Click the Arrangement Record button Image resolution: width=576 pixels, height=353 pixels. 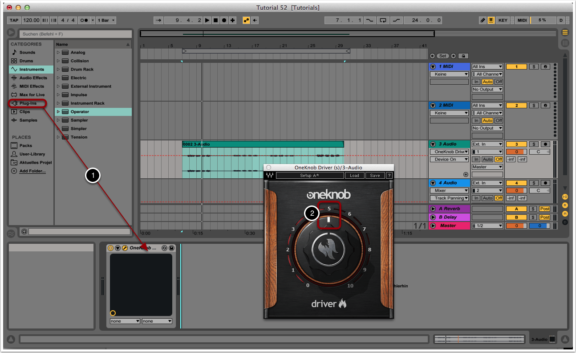(x=224, y=20)
